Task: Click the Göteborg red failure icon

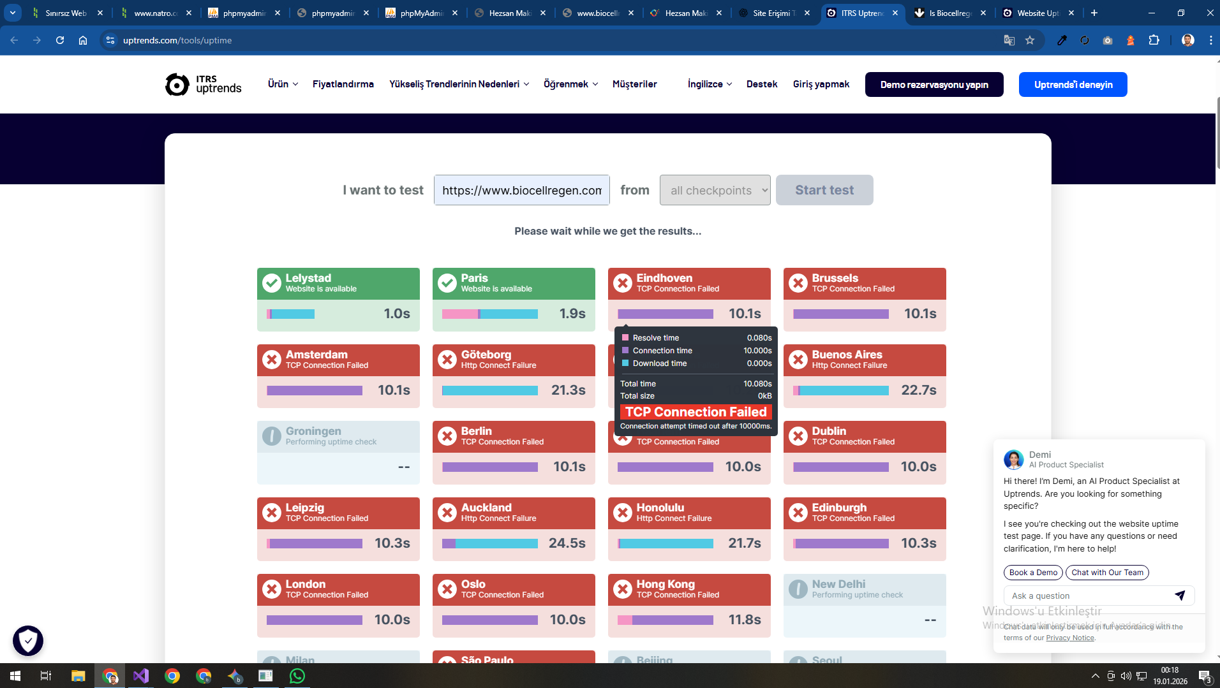Action: pos(447,360)
